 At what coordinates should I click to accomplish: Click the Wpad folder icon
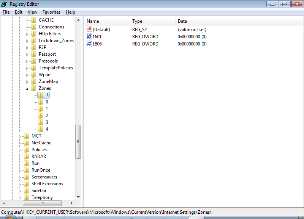click(x=34, y=75)
